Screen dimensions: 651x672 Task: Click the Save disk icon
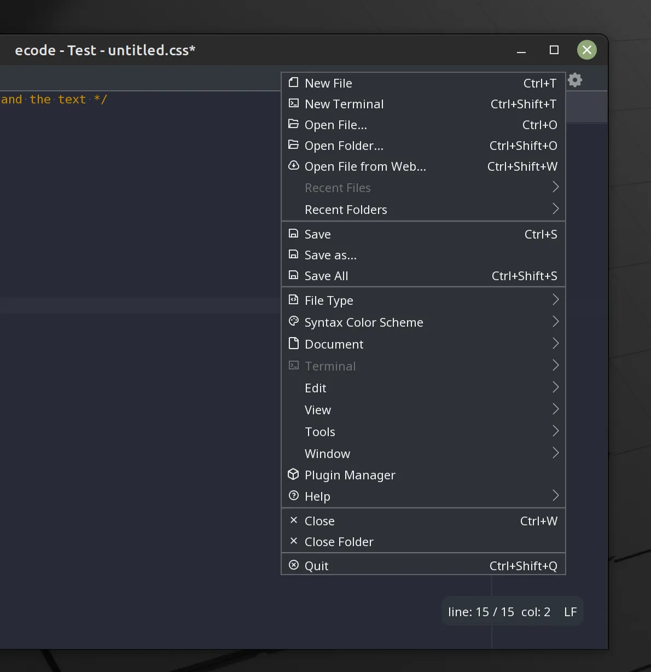tap(294, 234)
